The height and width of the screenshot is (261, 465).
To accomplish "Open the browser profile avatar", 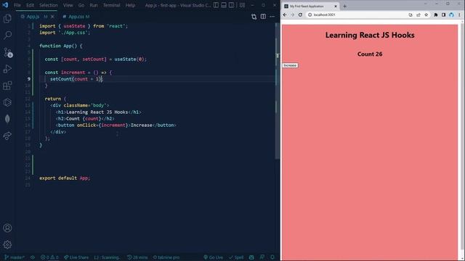I will 451,14.
